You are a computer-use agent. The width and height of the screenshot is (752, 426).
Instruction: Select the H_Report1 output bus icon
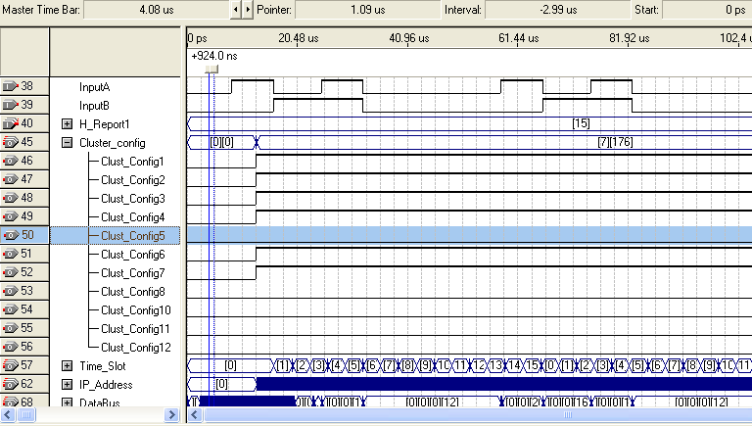coord(11,123)
